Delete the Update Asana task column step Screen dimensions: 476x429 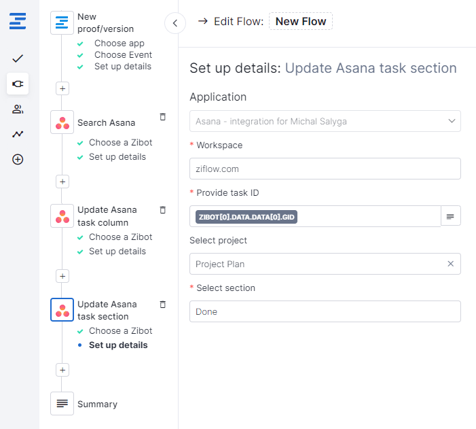[x=162, y=210]
